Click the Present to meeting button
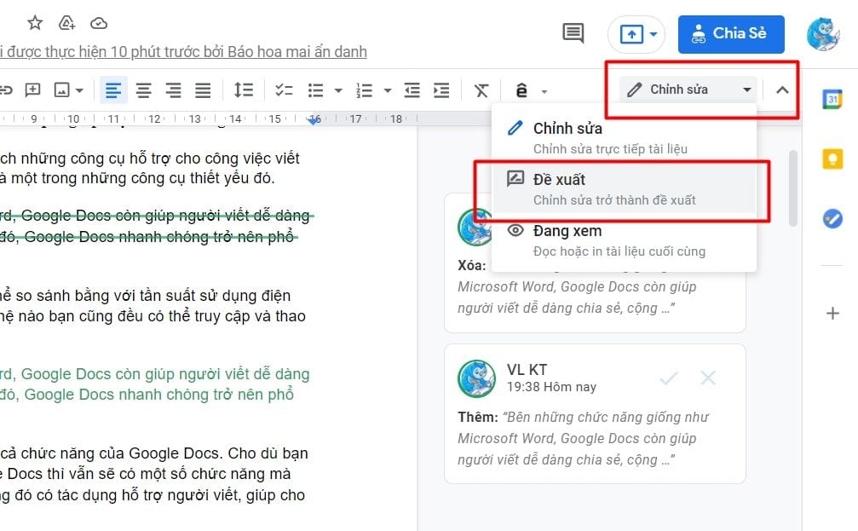This screenshot has height=531, width=858. (631, 34)
